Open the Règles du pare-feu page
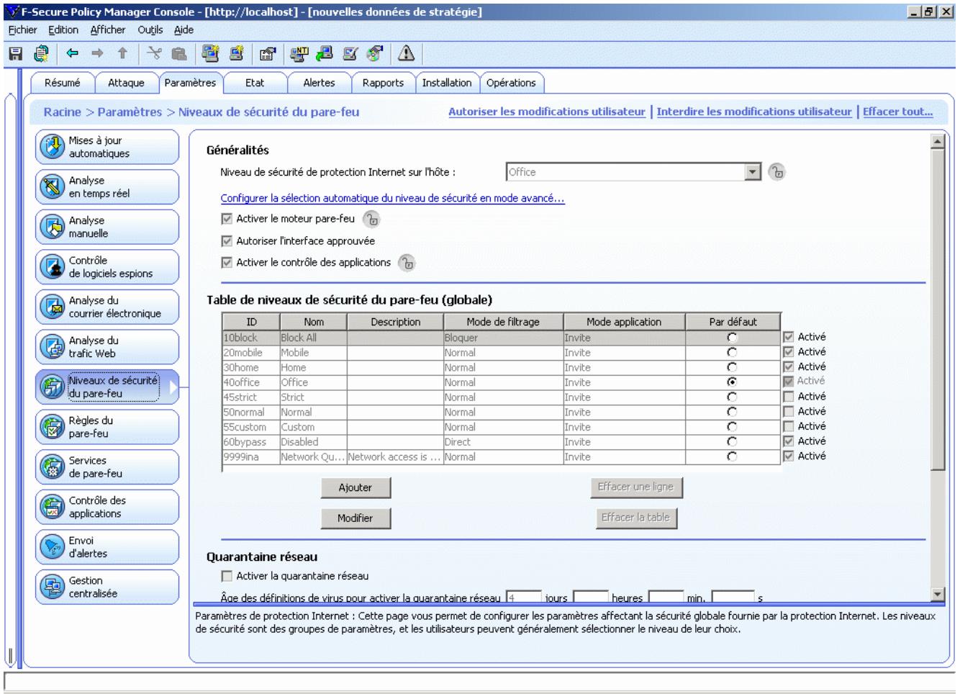 (107, 427)
